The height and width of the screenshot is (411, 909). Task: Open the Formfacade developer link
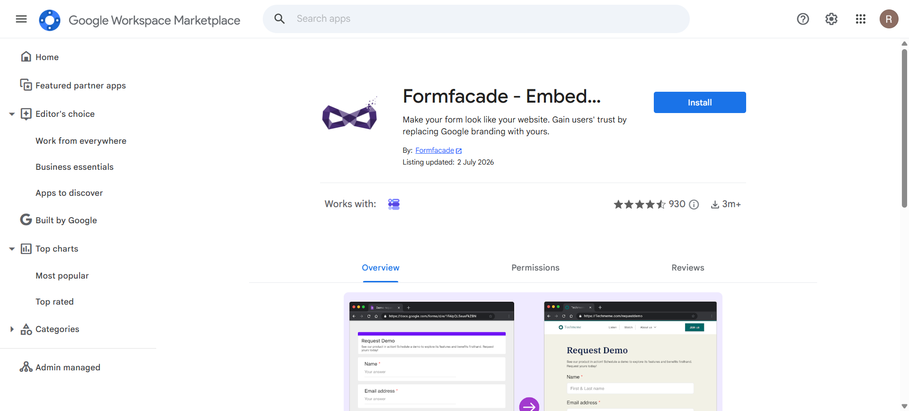(435, 150)
